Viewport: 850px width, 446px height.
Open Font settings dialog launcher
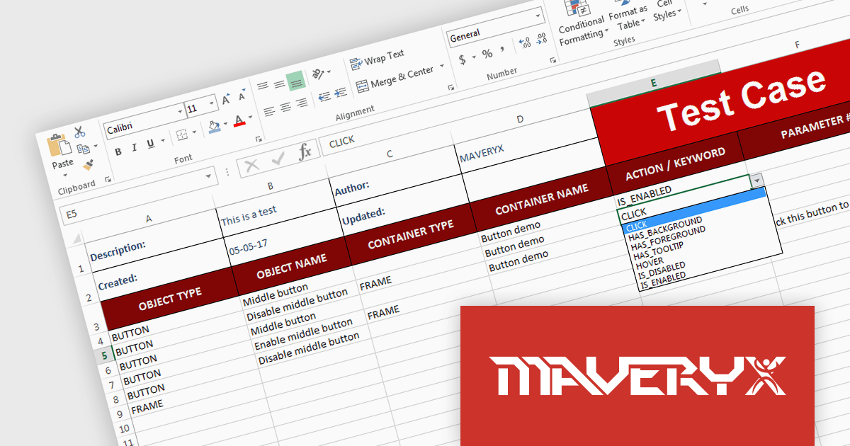tap(259, 139)
